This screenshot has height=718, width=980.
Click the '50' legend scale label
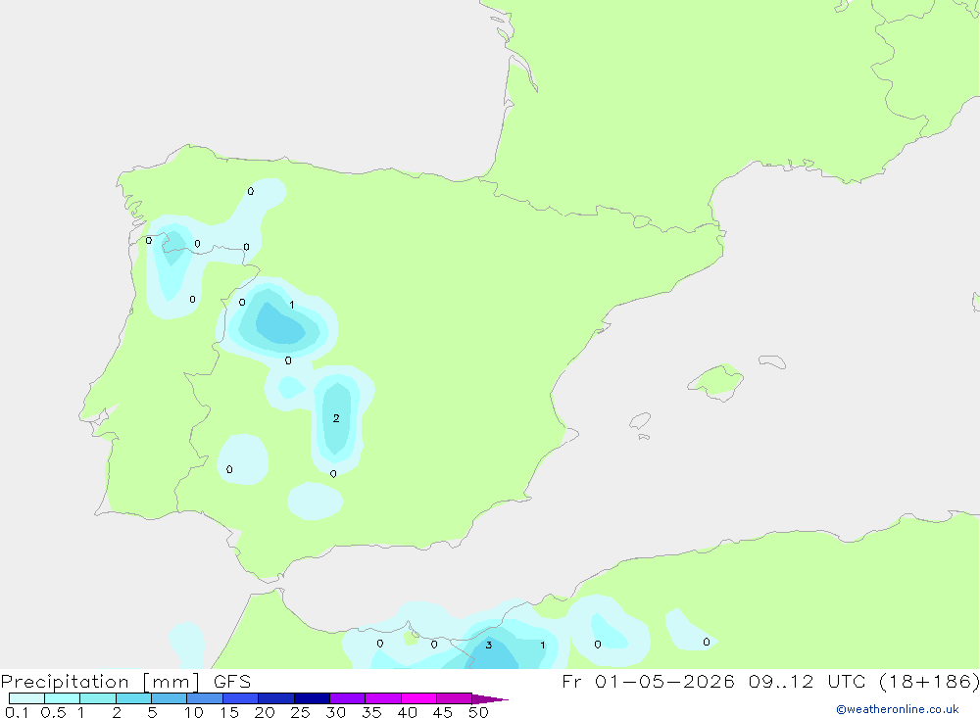(478, 712)
